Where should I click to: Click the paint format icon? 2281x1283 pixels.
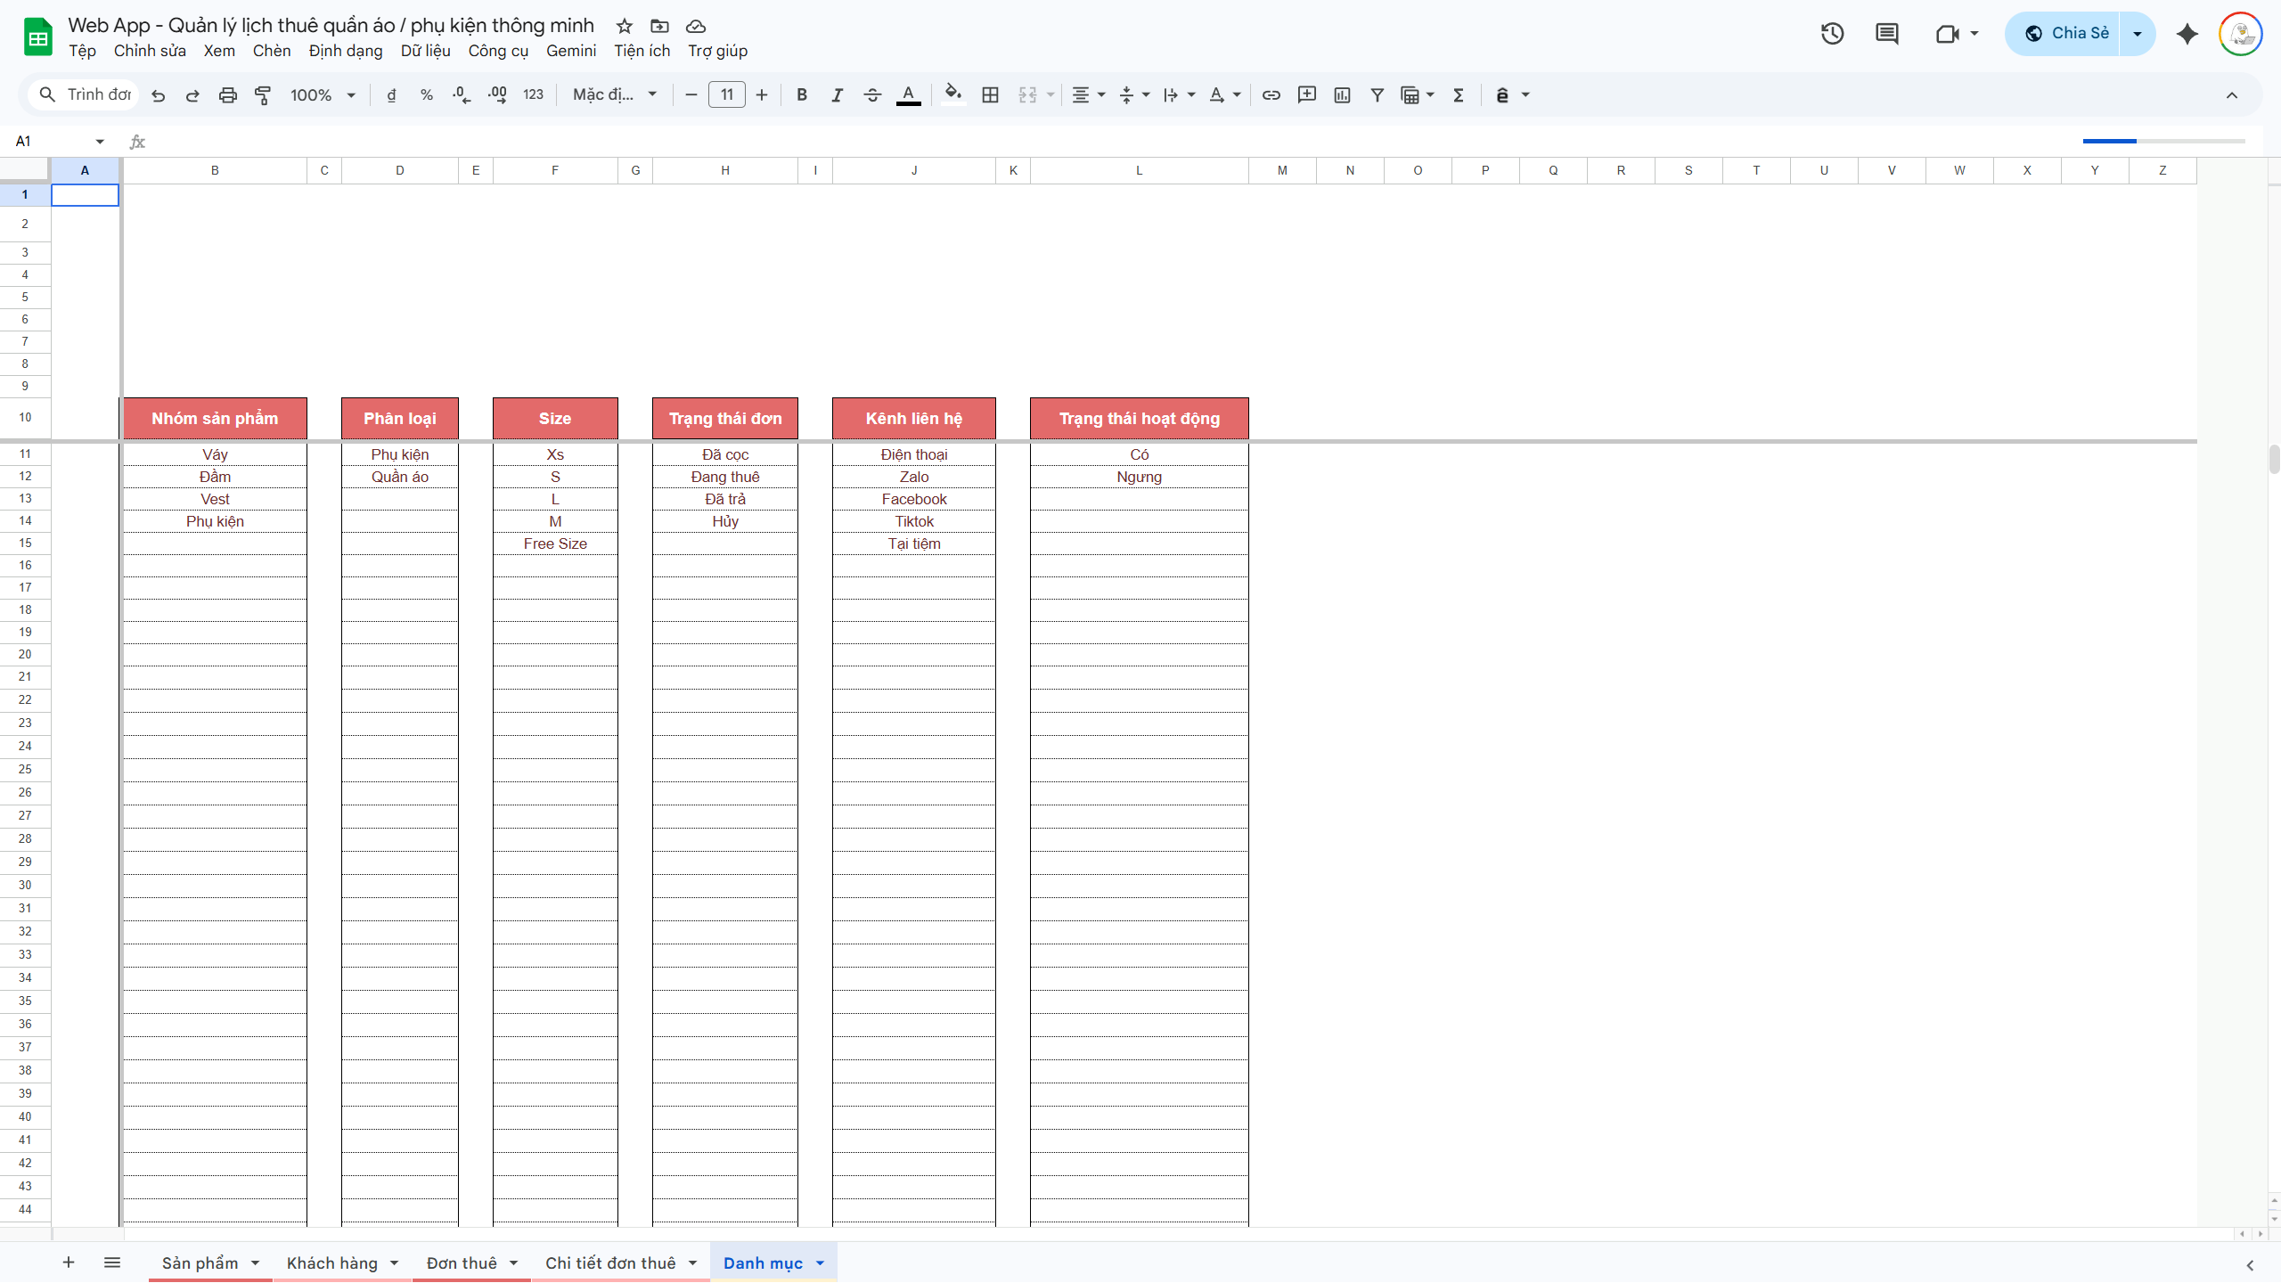(x=263, y=95)
